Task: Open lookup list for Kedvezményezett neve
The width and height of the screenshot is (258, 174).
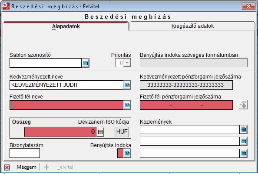Action: pos(127,85)
